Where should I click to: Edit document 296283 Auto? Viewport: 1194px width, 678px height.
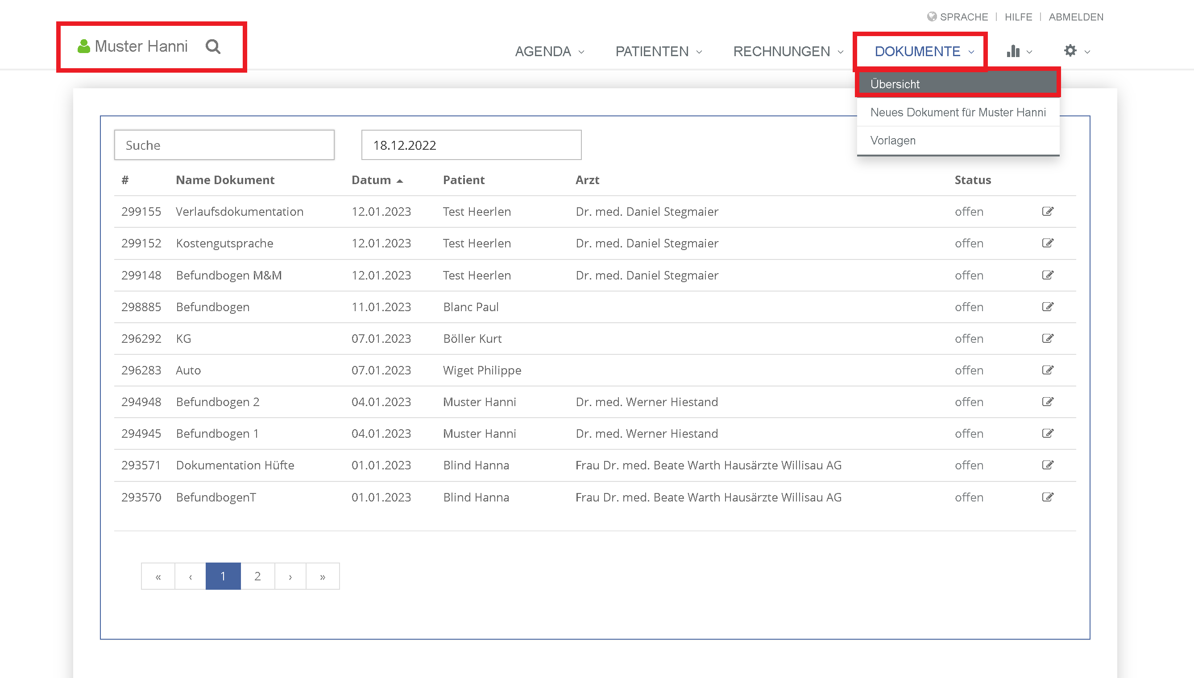tap(1048, 370)
